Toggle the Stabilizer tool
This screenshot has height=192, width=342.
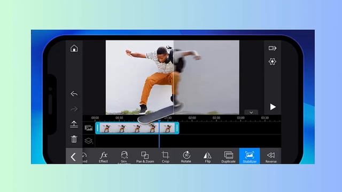click(x=250, y=156)
